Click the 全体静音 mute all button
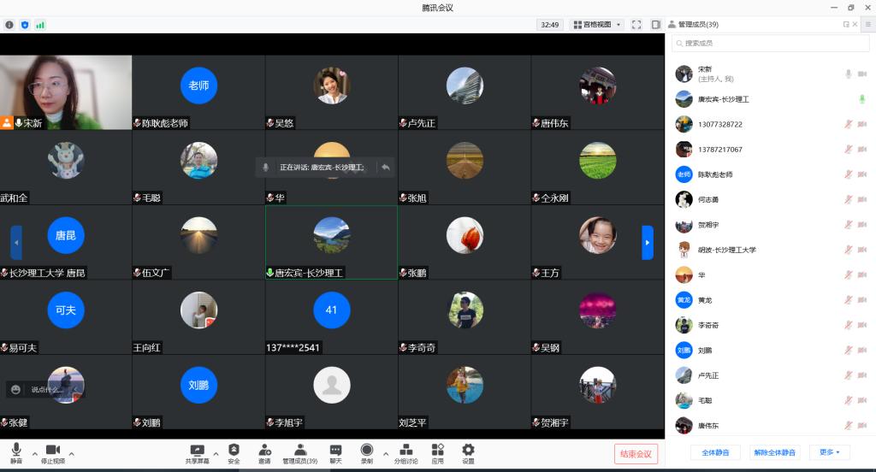 [x=715, y=452]
